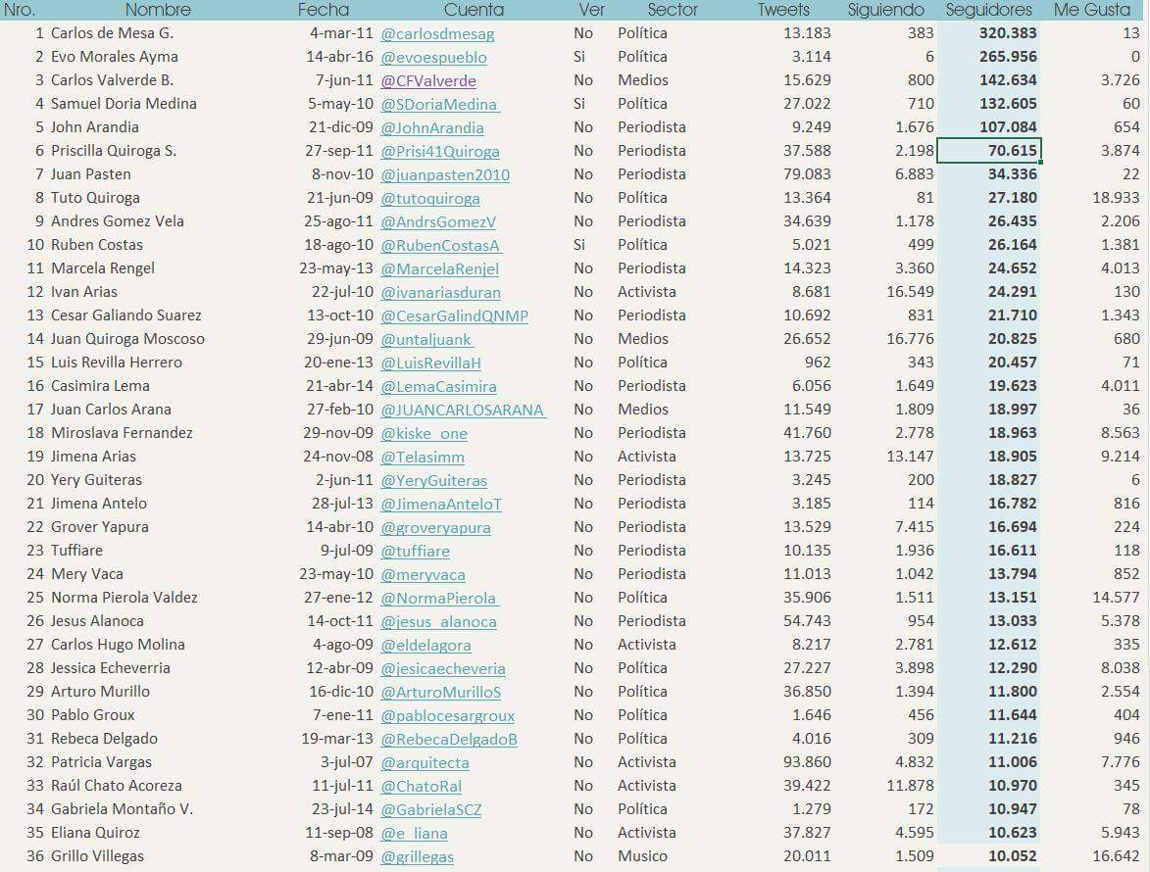This screenshot has width=1150, height=872.
Task: Select the Seguidores column header
Action: click(988, 10)
